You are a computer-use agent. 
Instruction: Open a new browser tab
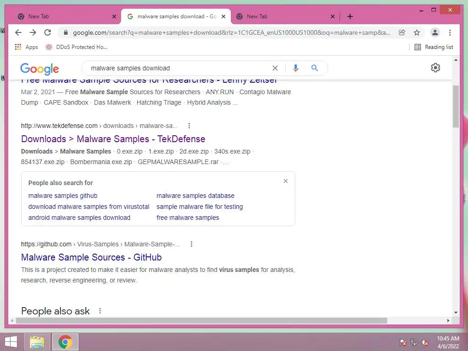[350, 16]
